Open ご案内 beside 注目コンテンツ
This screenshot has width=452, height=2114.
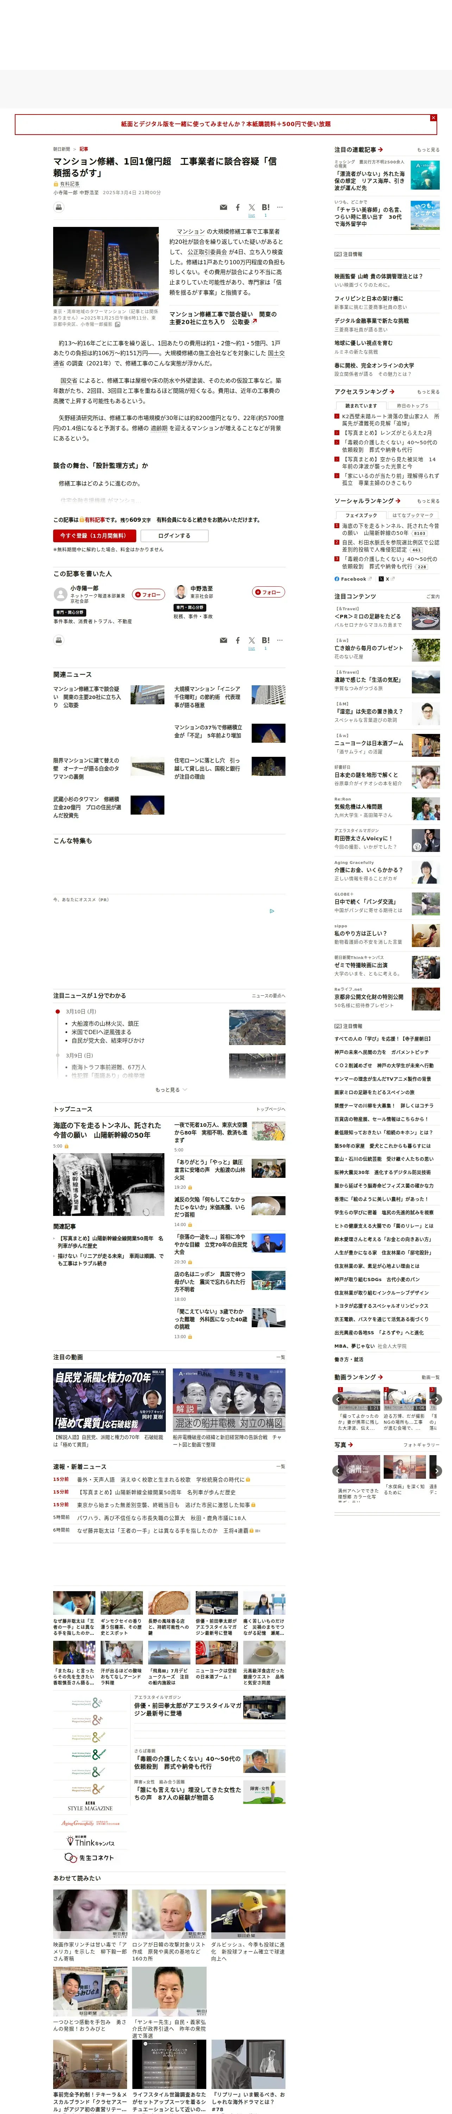[x=433, y=597]
